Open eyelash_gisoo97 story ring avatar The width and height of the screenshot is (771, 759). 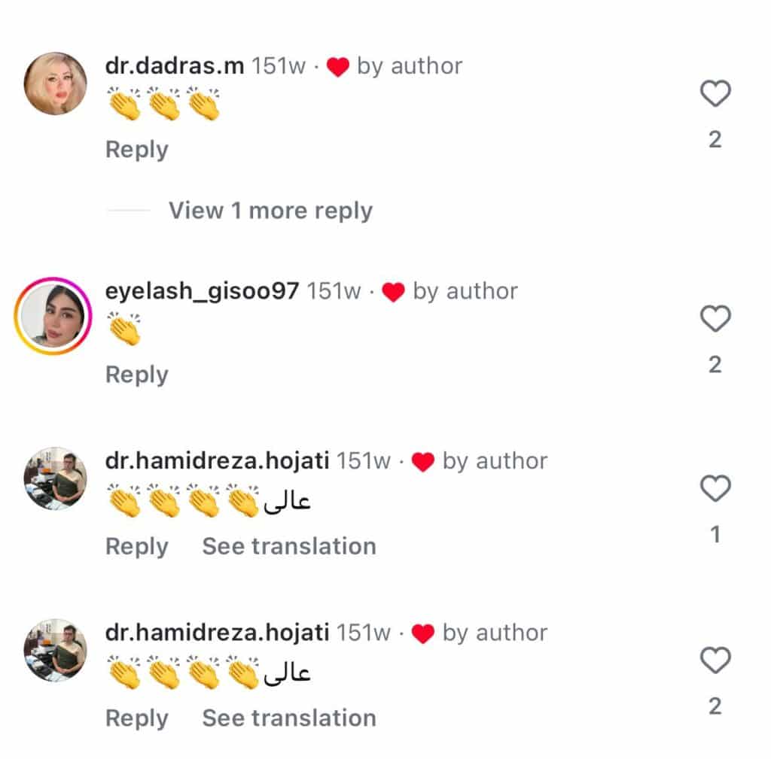[x=53, y=316]
